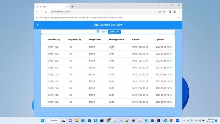Open a new Chrome tab
Image resolution: width=220 pixels, height=124 pixels.
point(72,7)
